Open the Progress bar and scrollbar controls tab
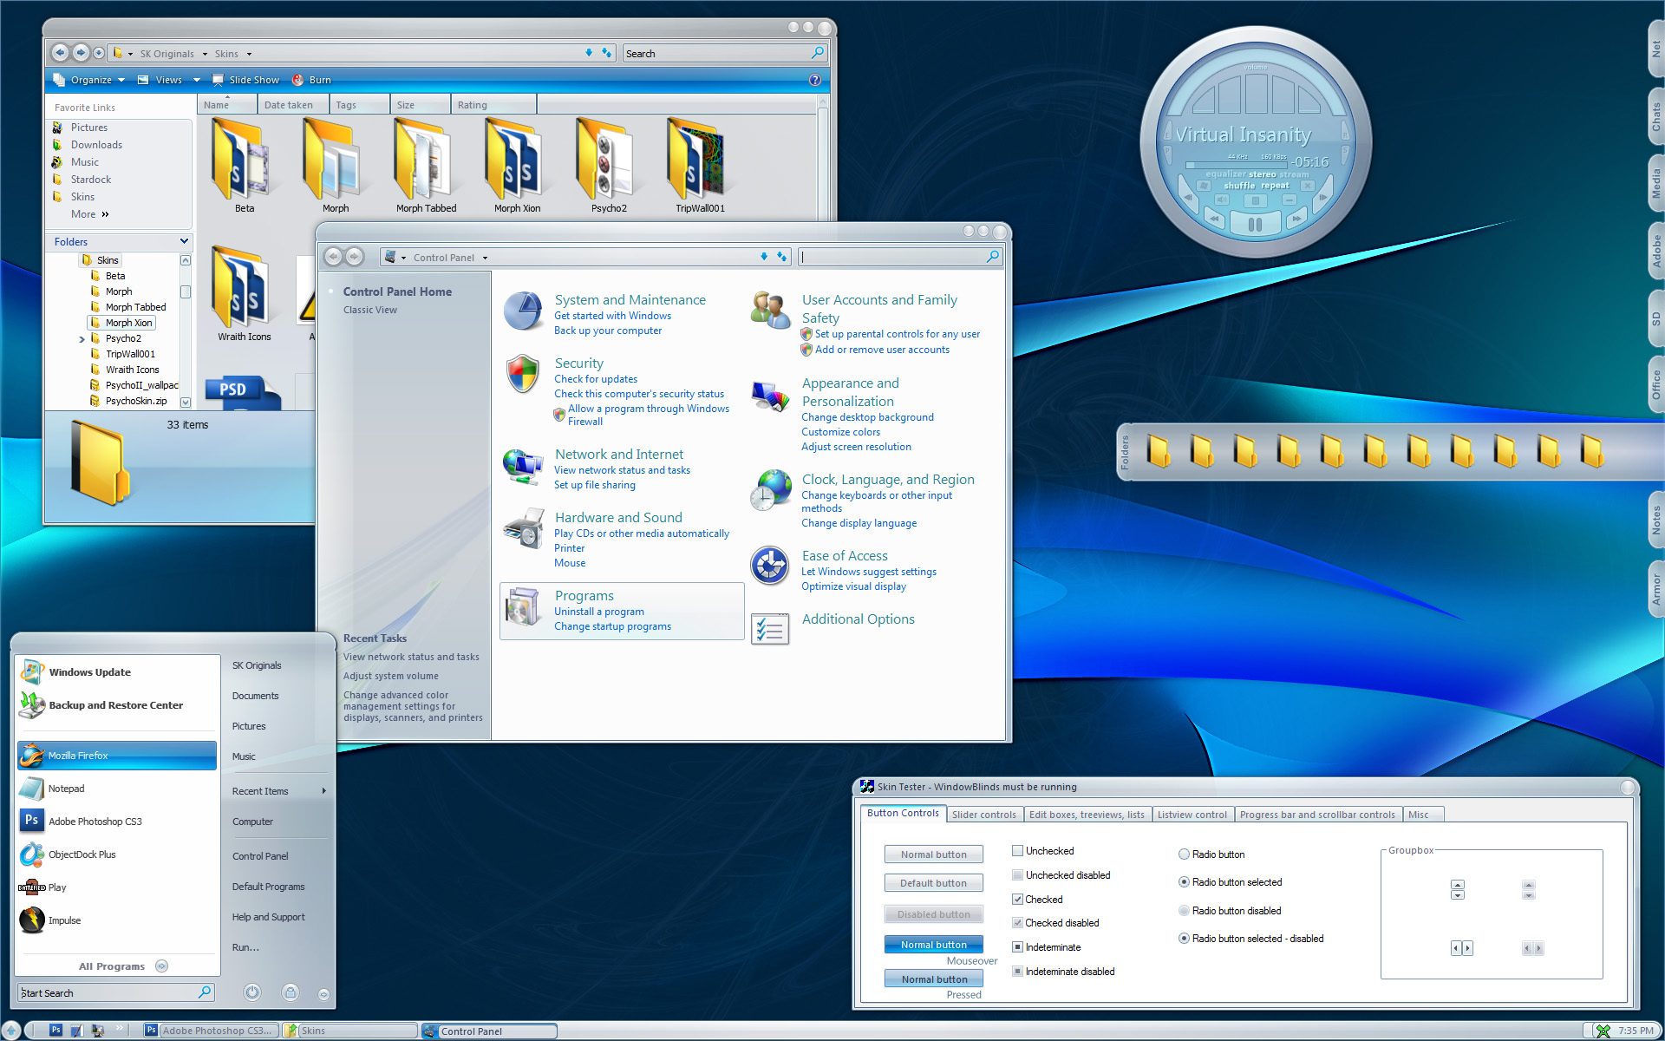Screen dimensions: 1665x1041 pos(1316,815)
